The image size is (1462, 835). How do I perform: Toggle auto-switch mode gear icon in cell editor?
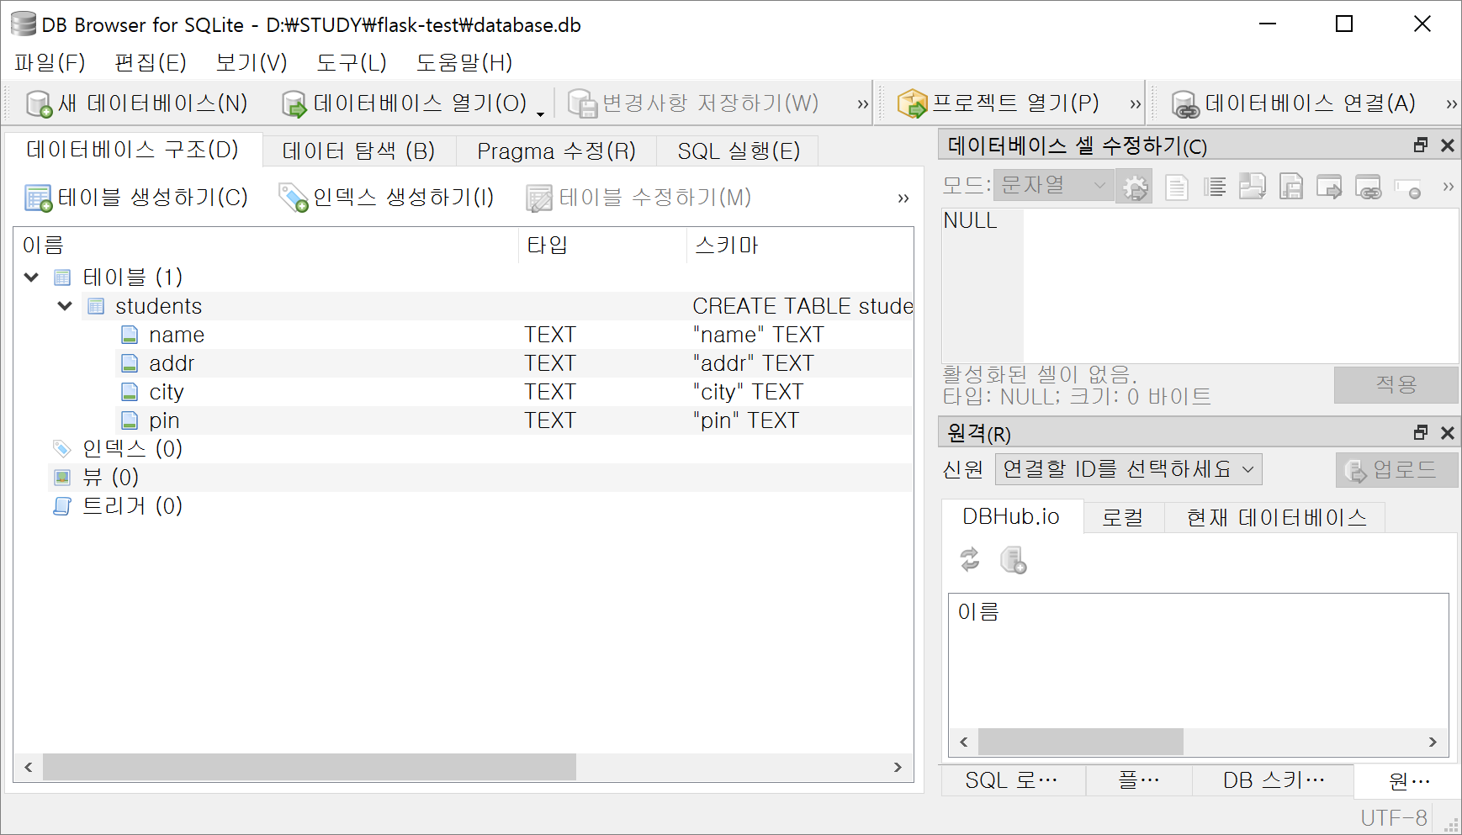point(1135,187)
